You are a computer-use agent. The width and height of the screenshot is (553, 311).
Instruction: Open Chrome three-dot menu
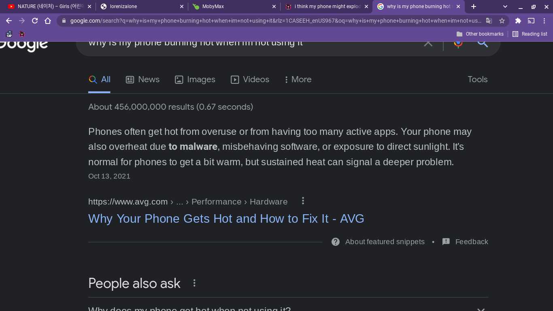(544, 21)
